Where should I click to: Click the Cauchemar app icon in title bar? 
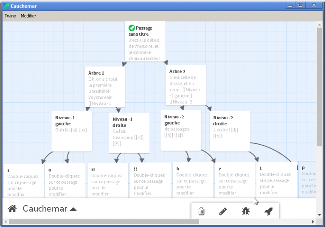coord(6,6)
